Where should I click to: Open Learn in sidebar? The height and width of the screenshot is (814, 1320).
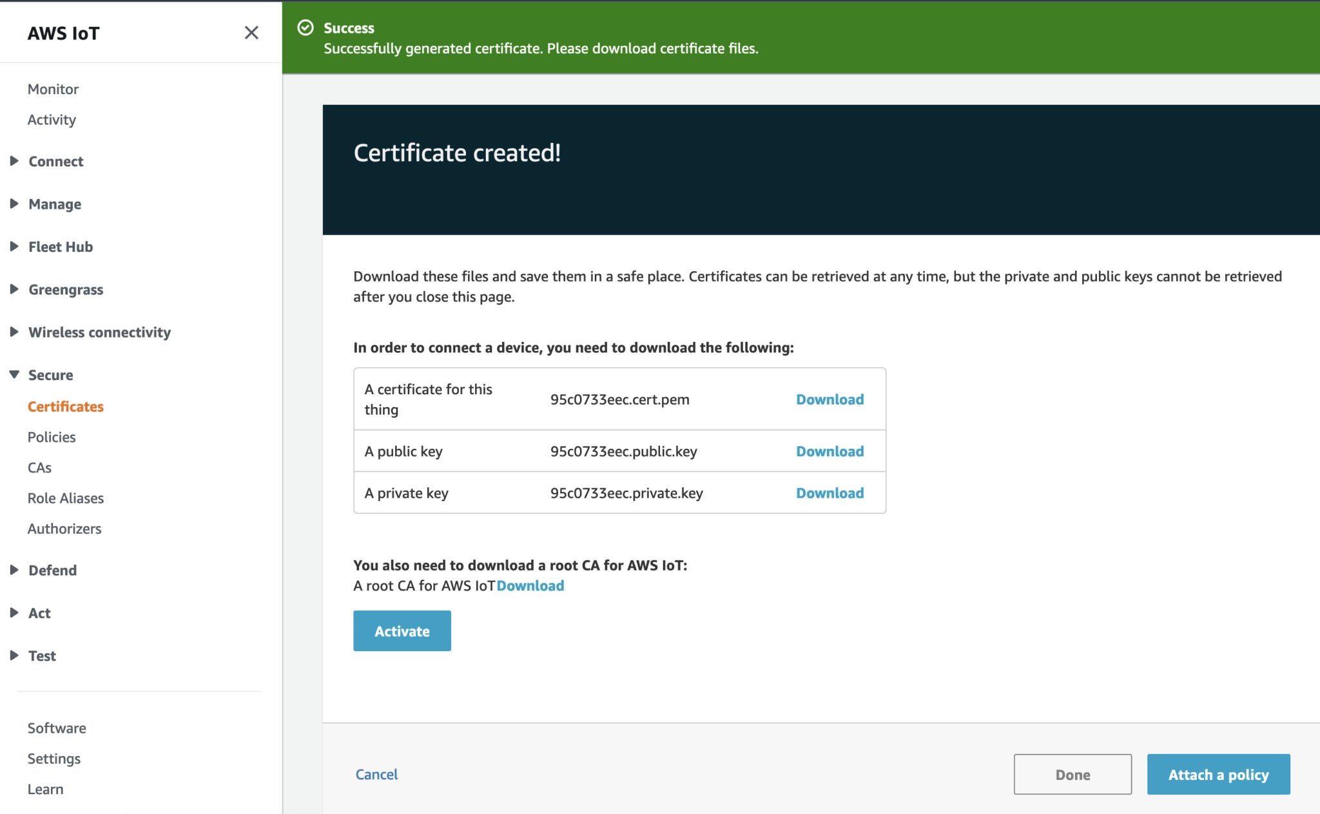point(45,790)
